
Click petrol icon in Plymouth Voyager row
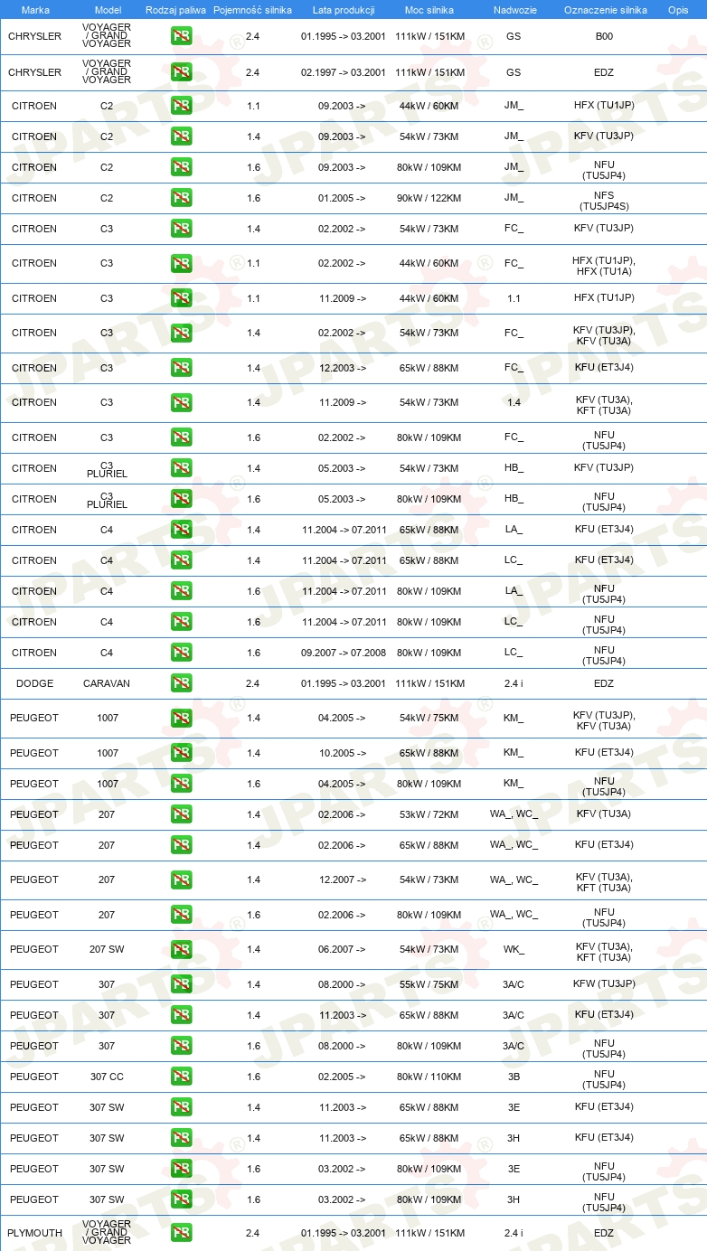tap(181, 1233)
